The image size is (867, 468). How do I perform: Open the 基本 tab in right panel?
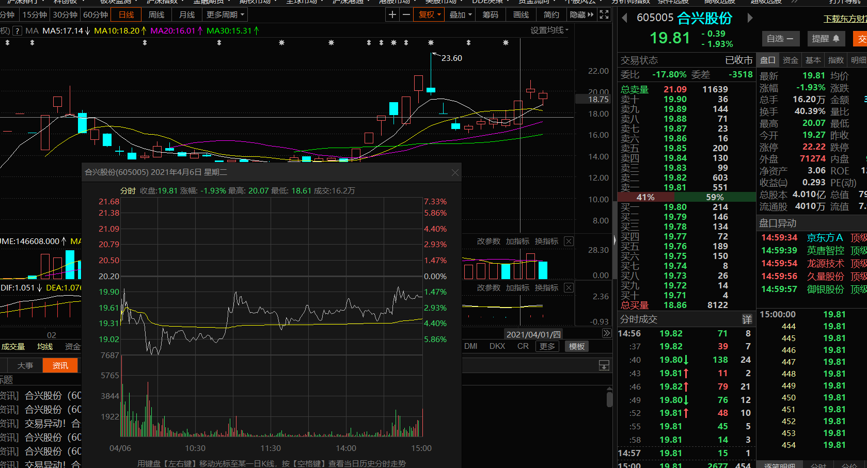coord(813,60)
